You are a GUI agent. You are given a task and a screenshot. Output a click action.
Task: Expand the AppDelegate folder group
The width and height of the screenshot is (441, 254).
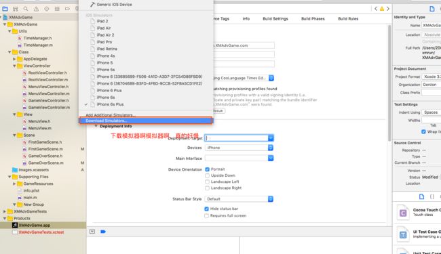coord(14,59)
